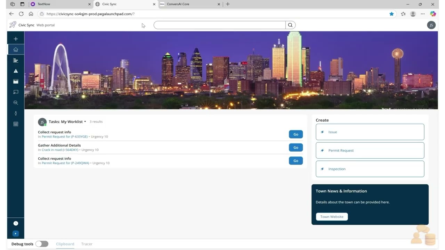Click the site info lock icon

click(x=42, y=14)
